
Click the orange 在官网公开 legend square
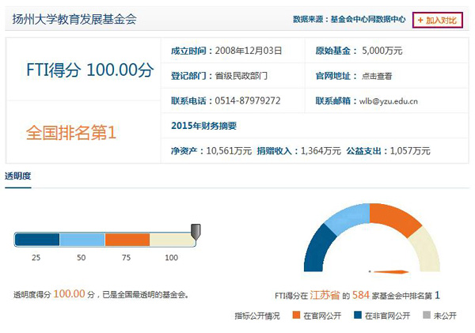coord(297,315)
